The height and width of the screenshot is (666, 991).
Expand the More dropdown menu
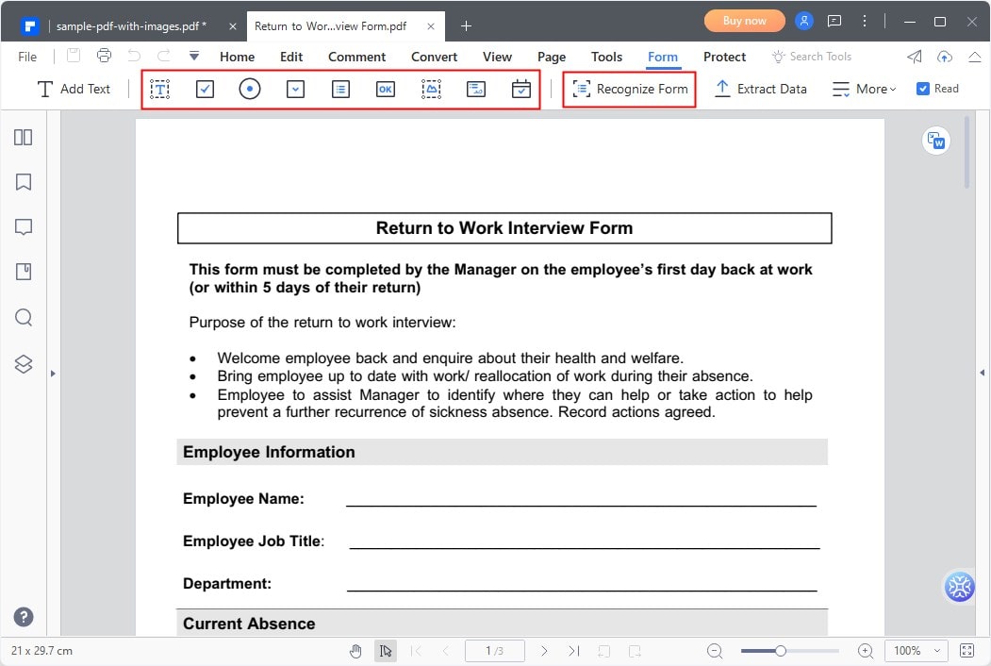pos(865,89)
